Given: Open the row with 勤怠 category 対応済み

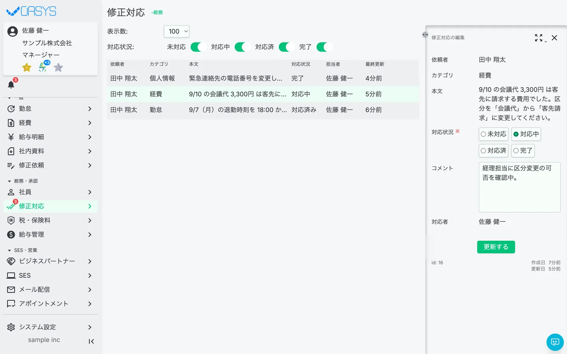Looking at the screenshot, I should coord(263,110).
